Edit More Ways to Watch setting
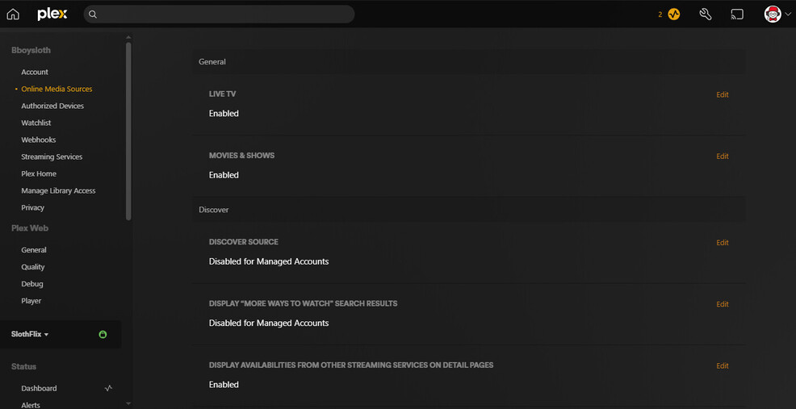Screen dimensions: 796x409 [x=723, y=304]
